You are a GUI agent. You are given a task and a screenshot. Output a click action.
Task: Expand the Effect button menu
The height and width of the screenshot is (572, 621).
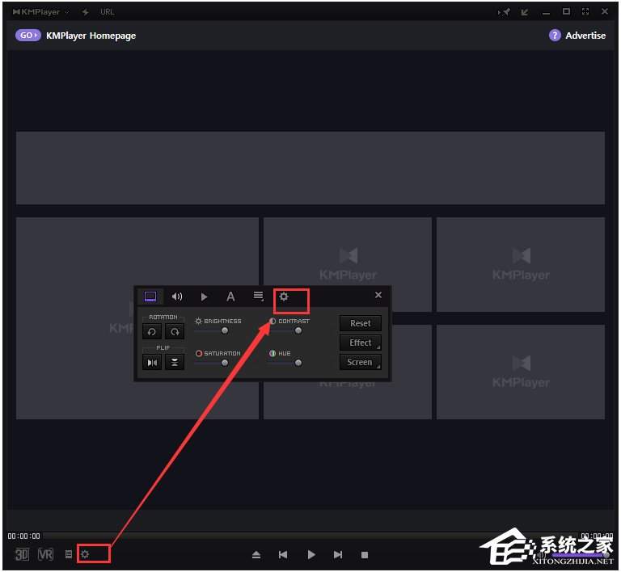pos(361,343)
